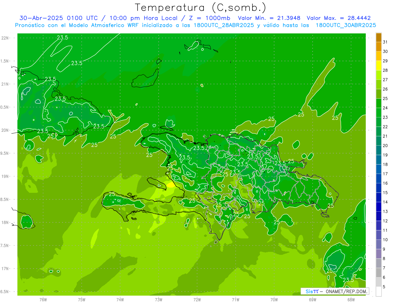Click the 22N latitude axis label
The image size is (394, 304).
pyautogui.click(x=5, y=38)
